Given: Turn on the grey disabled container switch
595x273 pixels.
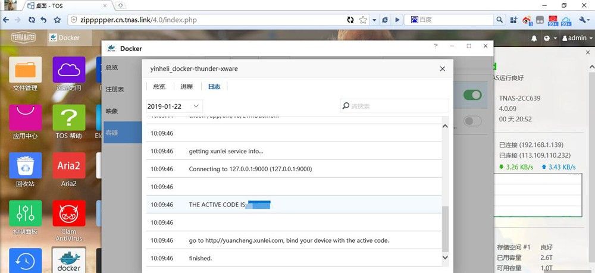Looking at the screenshot, I should coord(472,121).
